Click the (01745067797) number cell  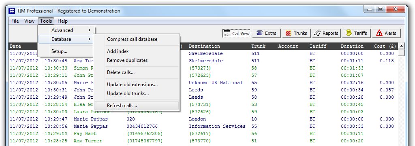click(145, 141)
